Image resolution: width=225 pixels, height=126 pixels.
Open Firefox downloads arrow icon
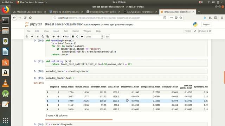(205, 18)
